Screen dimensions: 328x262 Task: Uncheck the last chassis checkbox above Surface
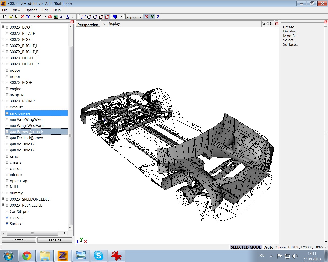point(7,217)
